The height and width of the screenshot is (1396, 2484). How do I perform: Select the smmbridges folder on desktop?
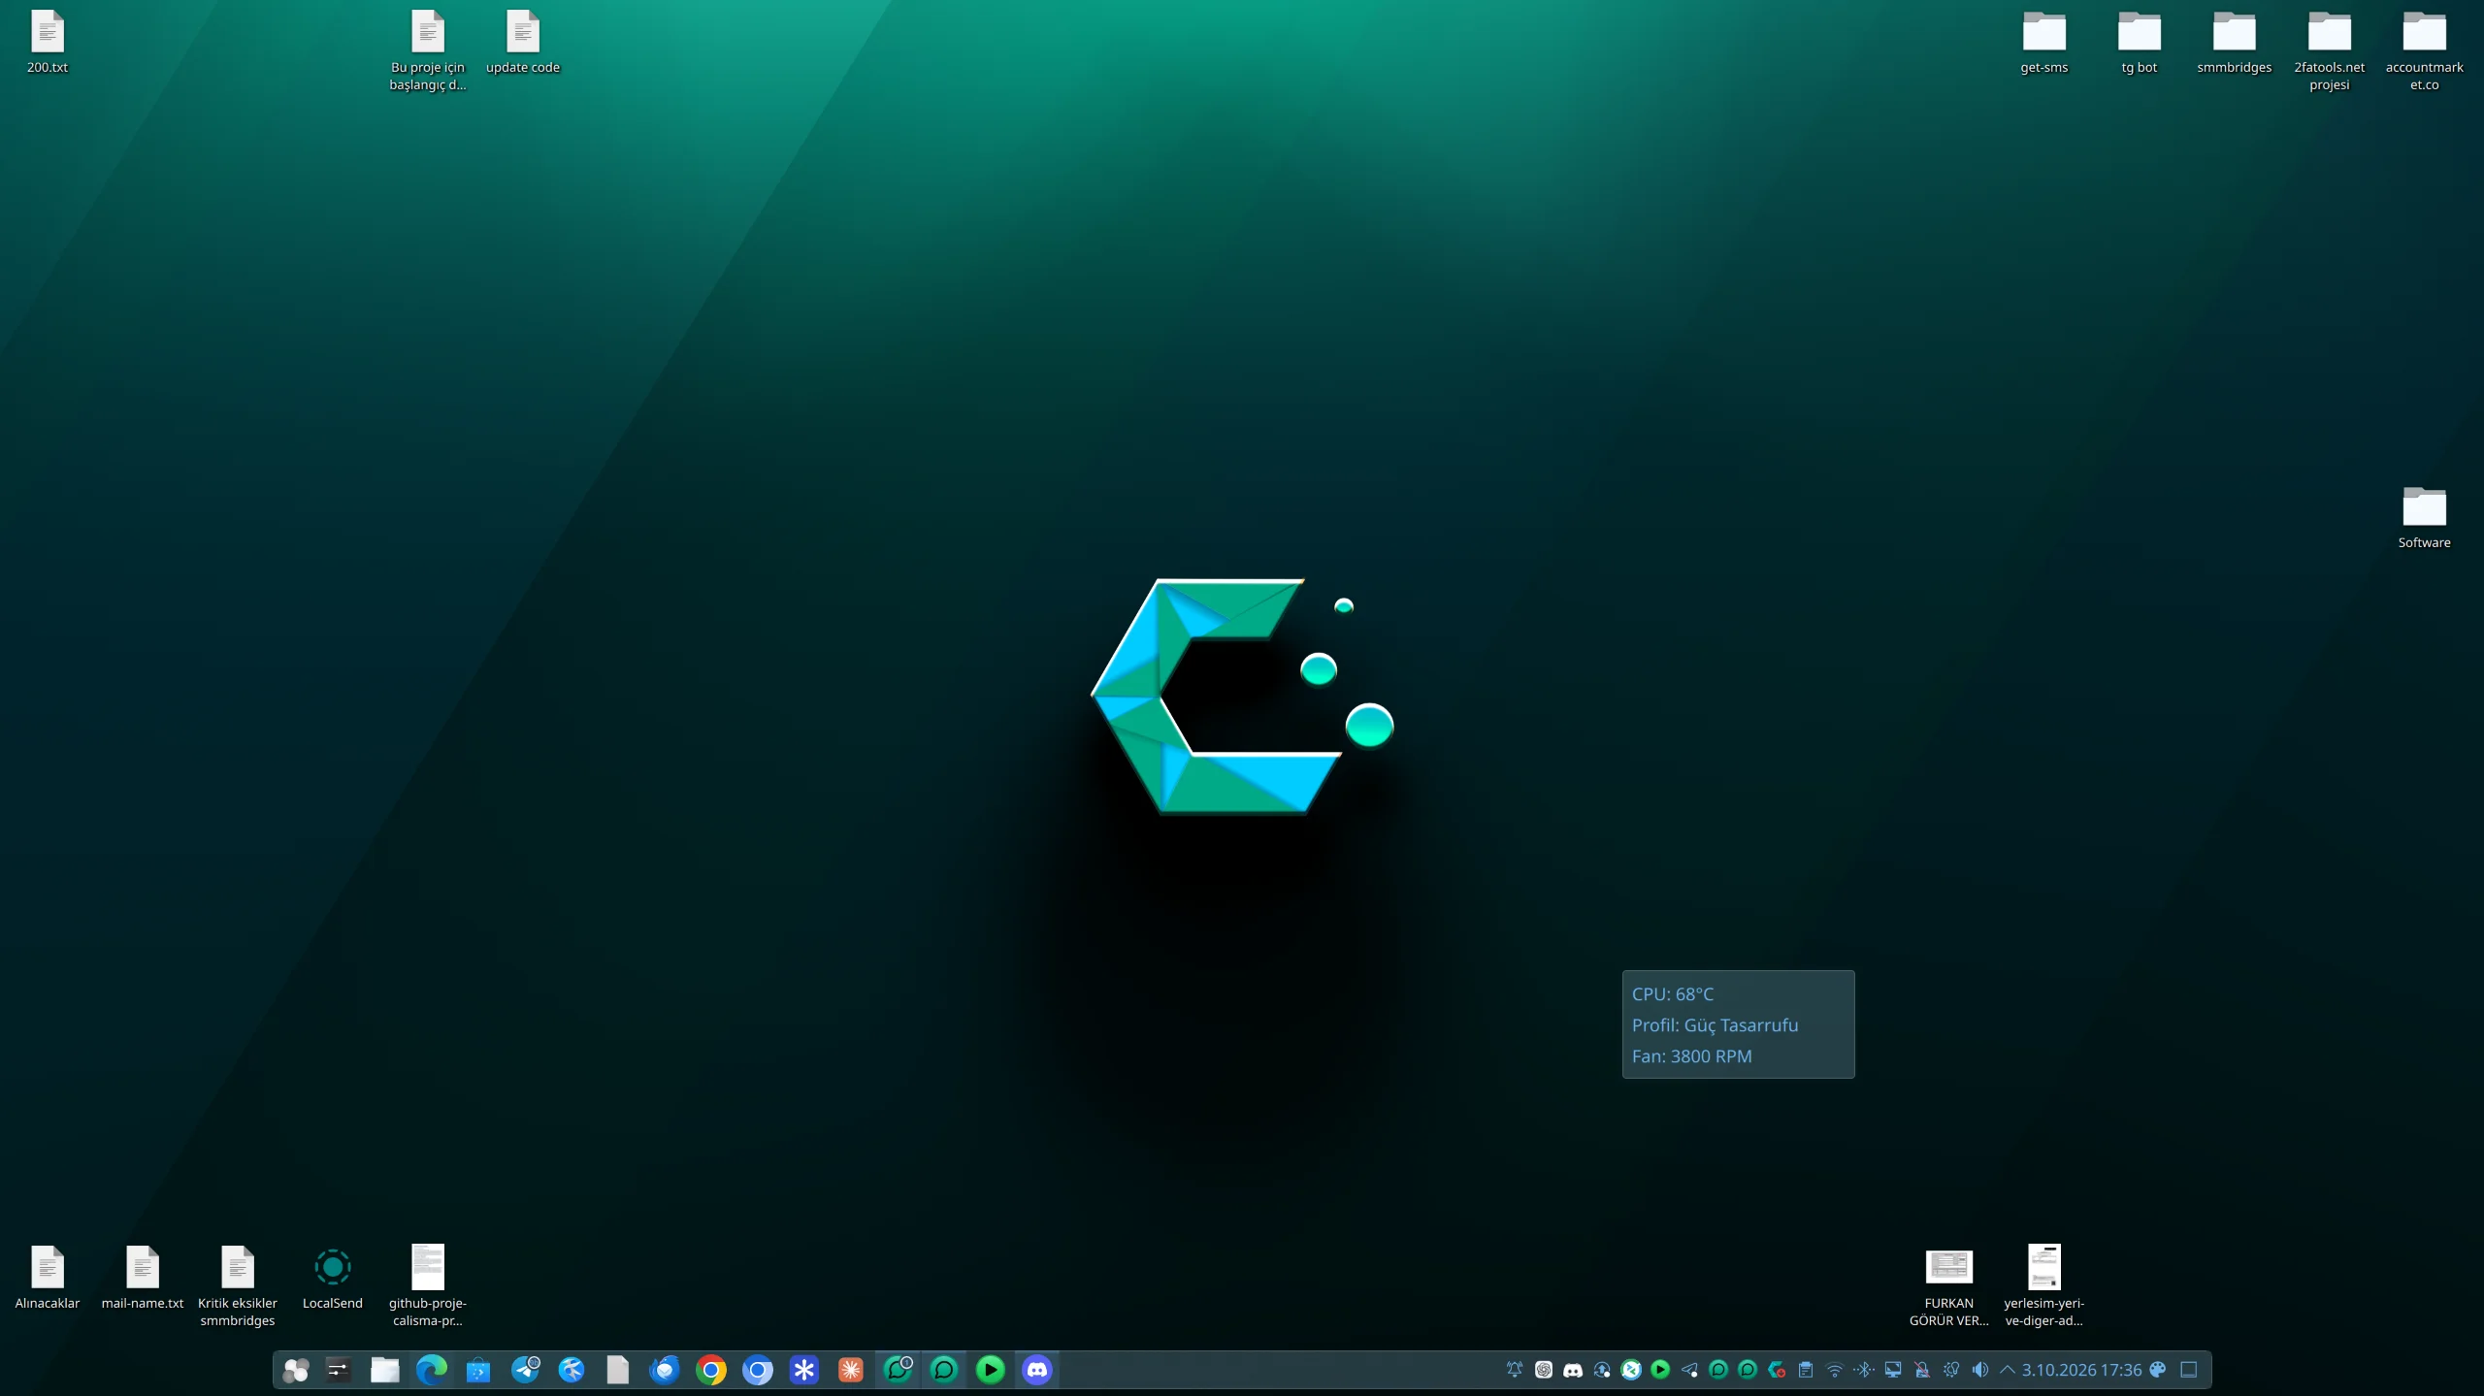2235,42
